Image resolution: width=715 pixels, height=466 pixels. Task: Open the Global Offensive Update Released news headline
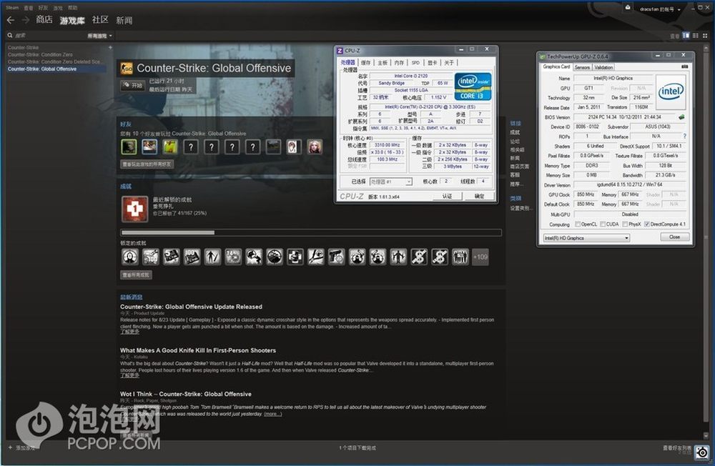click(x=191, y=307)
